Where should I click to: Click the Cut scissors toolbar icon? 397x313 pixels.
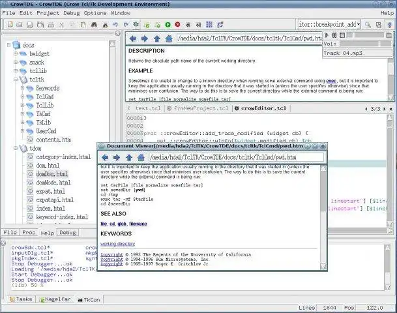click(x=61, y=25)
